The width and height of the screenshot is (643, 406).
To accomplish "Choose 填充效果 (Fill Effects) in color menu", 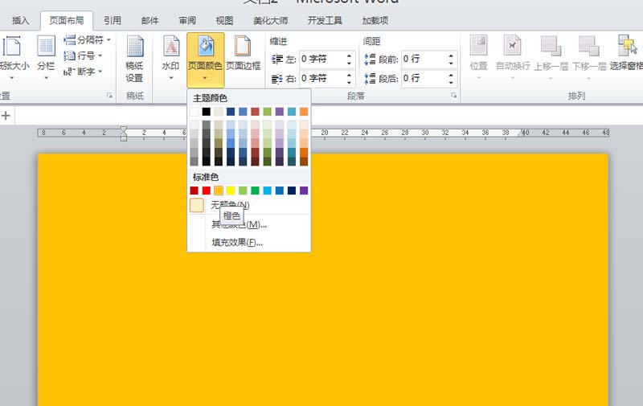I will (x=237, y=242).
